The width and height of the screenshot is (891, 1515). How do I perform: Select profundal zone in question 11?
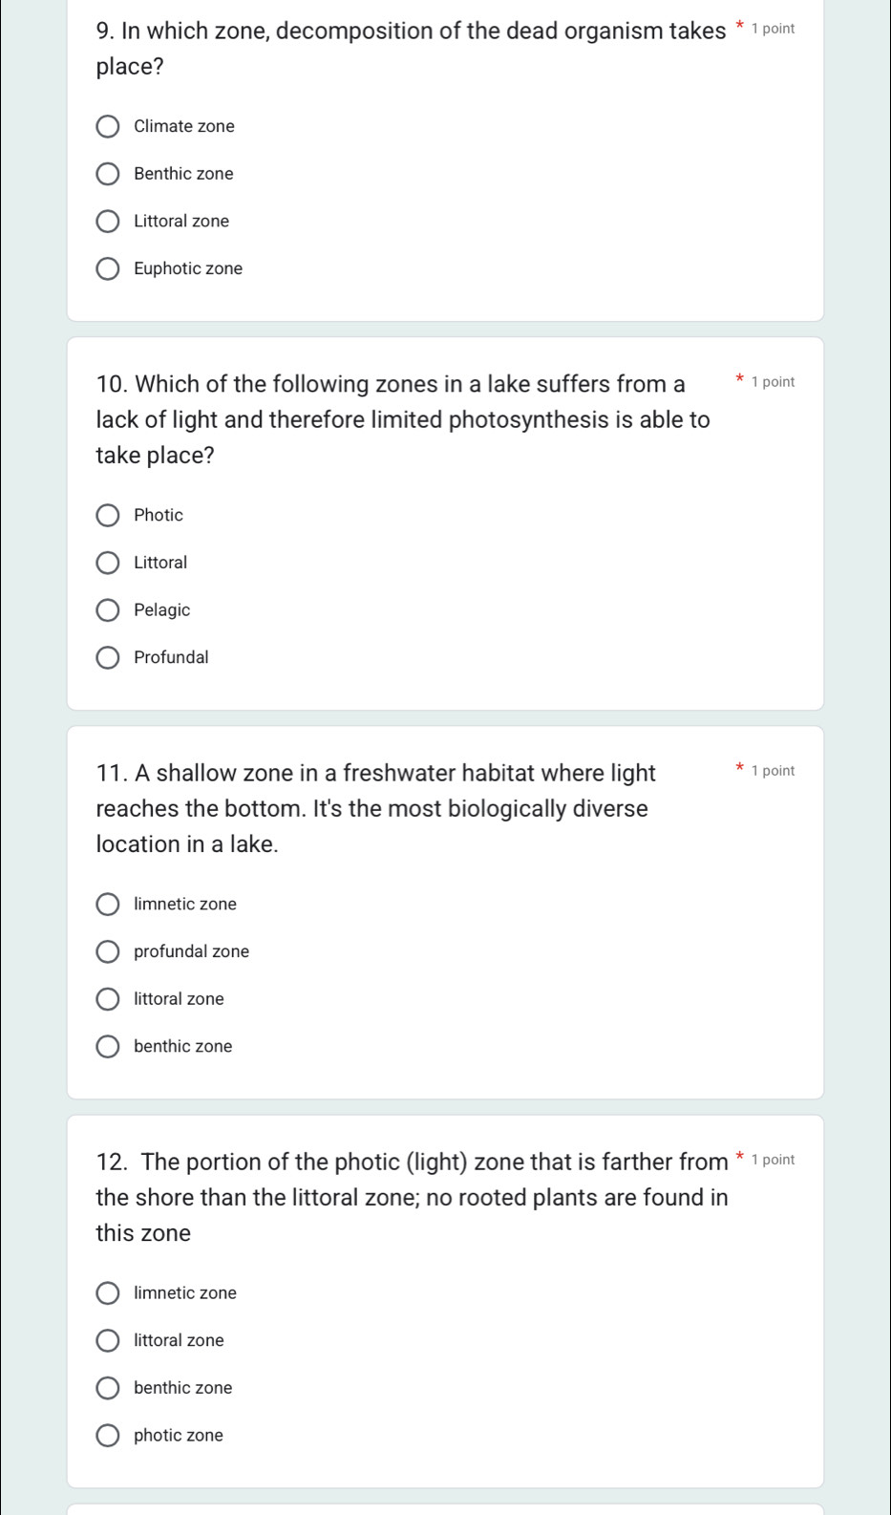(x=108, y=951)
